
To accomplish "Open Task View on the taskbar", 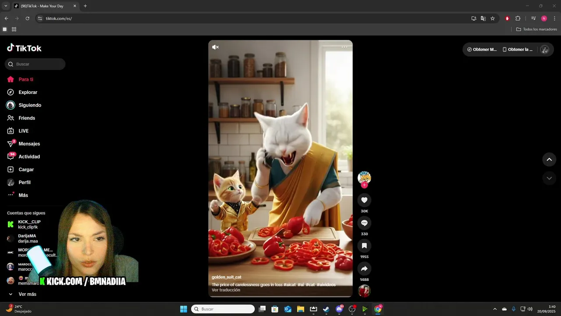I will (x=262, y=309).
